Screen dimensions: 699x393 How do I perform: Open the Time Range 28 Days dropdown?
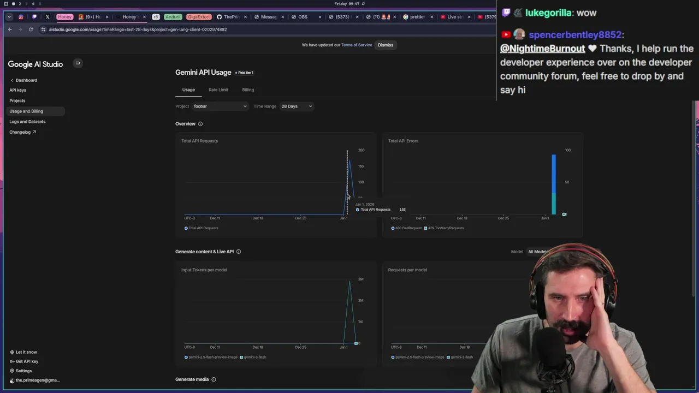pos(297,106)
